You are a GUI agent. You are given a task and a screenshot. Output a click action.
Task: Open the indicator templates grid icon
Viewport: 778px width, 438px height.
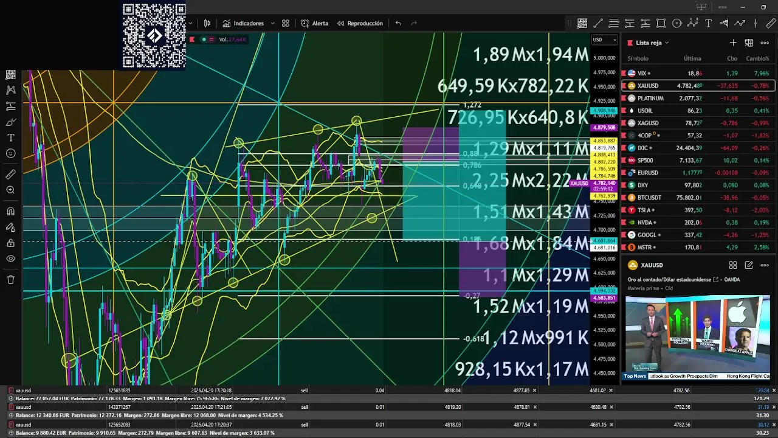point(286,23)
